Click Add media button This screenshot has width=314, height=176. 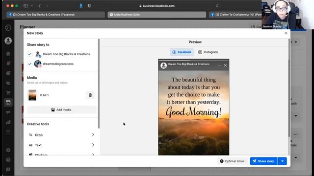(x=62, y=110)
